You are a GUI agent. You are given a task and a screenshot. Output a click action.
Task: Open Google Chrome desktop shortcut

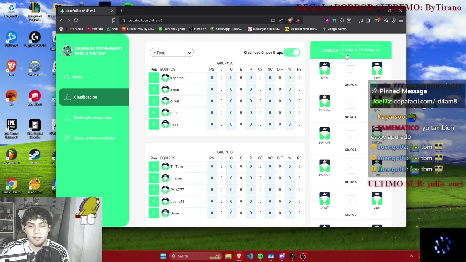click(x=11, y=186)
